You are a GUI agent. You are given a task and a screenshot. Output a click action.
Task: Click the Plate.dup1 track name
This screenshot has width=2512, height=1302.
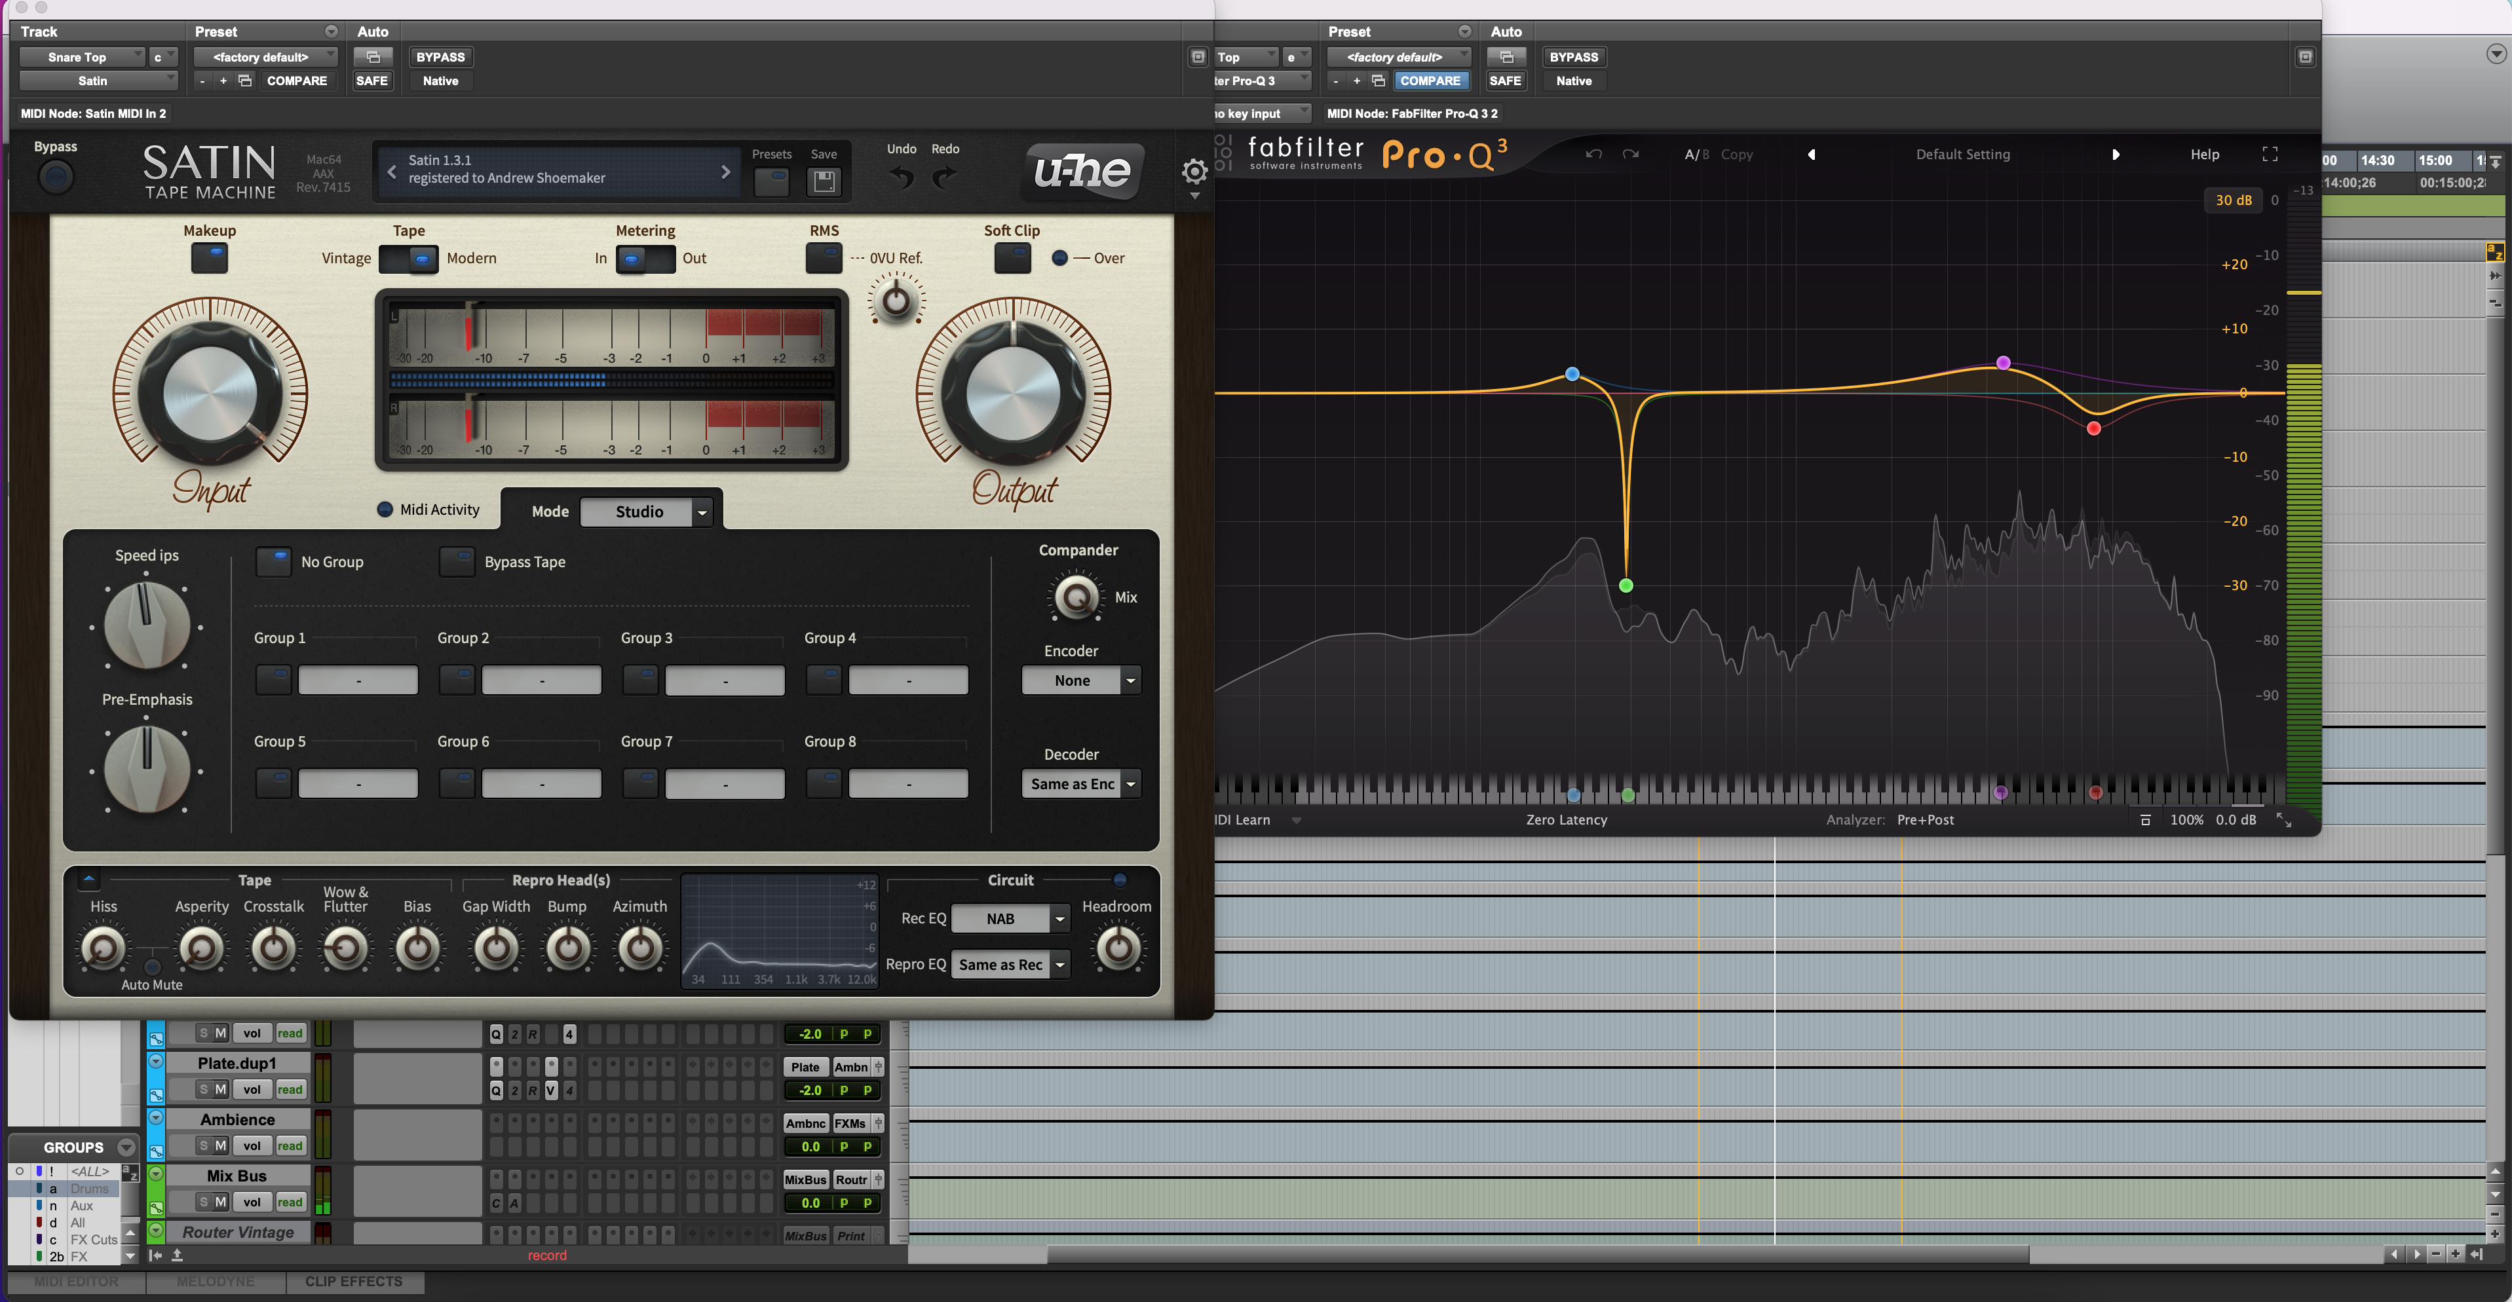pyautogui.click(x=237, y=1063)
